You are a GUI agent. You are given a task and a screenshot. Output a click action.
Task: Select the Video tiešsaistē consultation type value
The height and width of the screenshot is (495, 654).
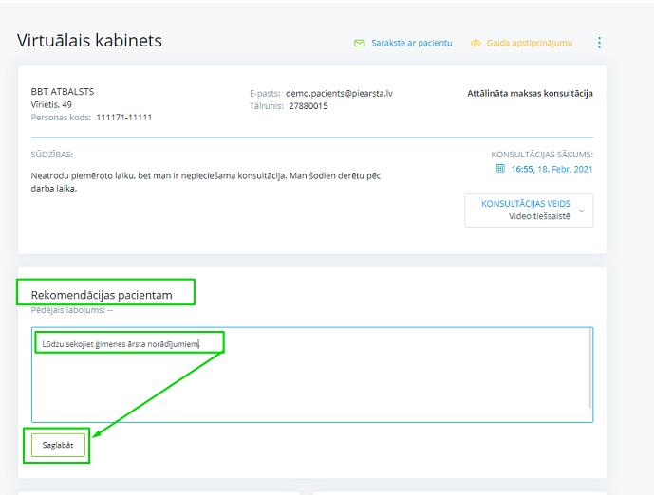tap(539, 216)
